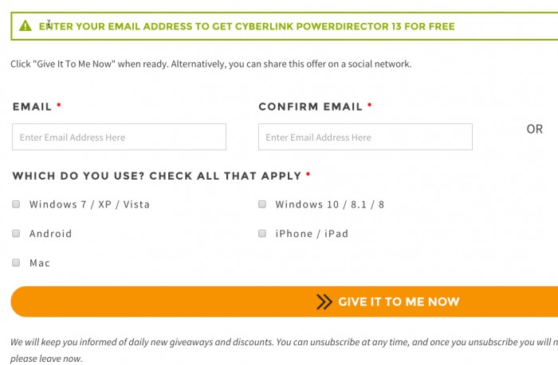Check the Windows 10 / 8.1 / 8 box

261,204
